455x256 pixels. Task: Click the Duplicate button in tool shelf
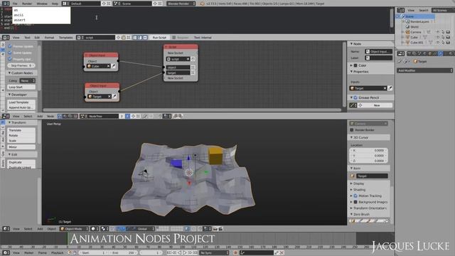(21, 162)
